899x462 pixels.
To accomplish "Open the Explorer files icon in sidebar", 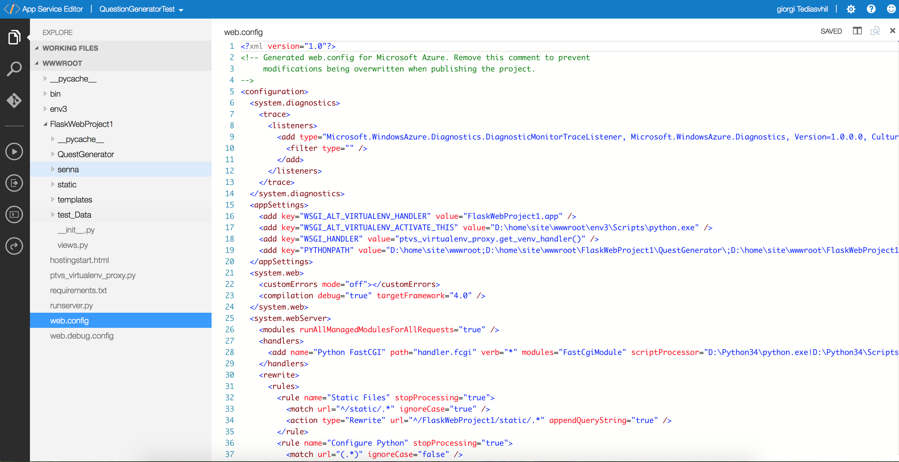I will pyautogui.click(x=14, y=37).
